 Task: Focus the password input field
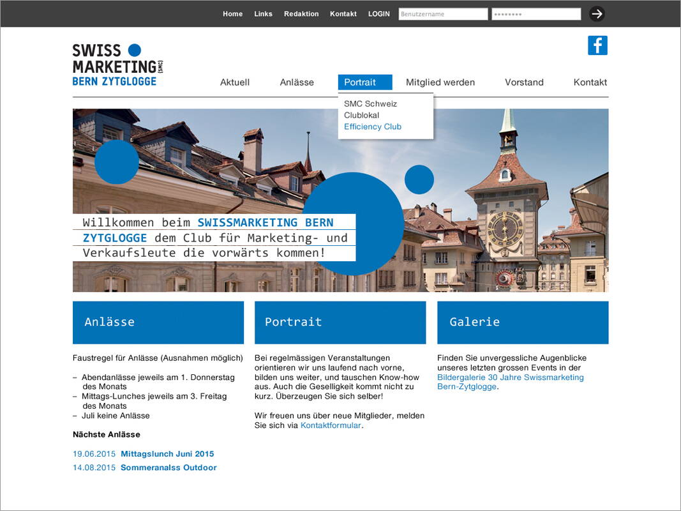536,14
